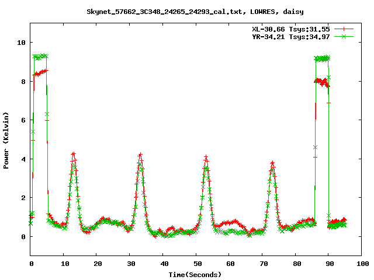
Task: Click x-axis tick label 90
Action: click(330, 264)
